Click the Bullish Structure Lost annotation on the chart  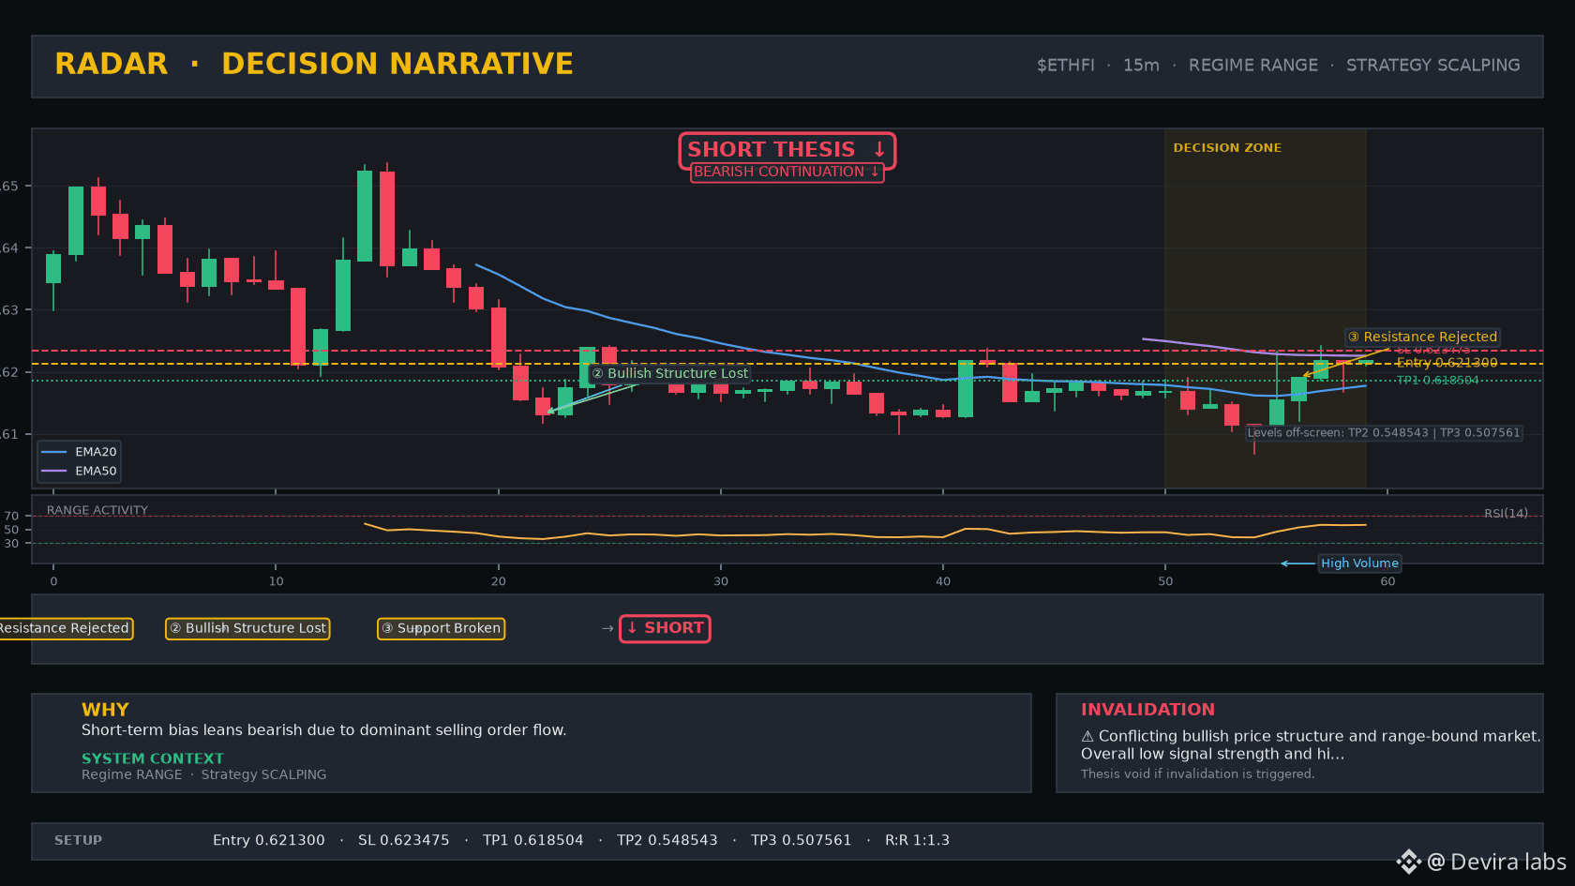pyautogui.click(x=670, y=373)
